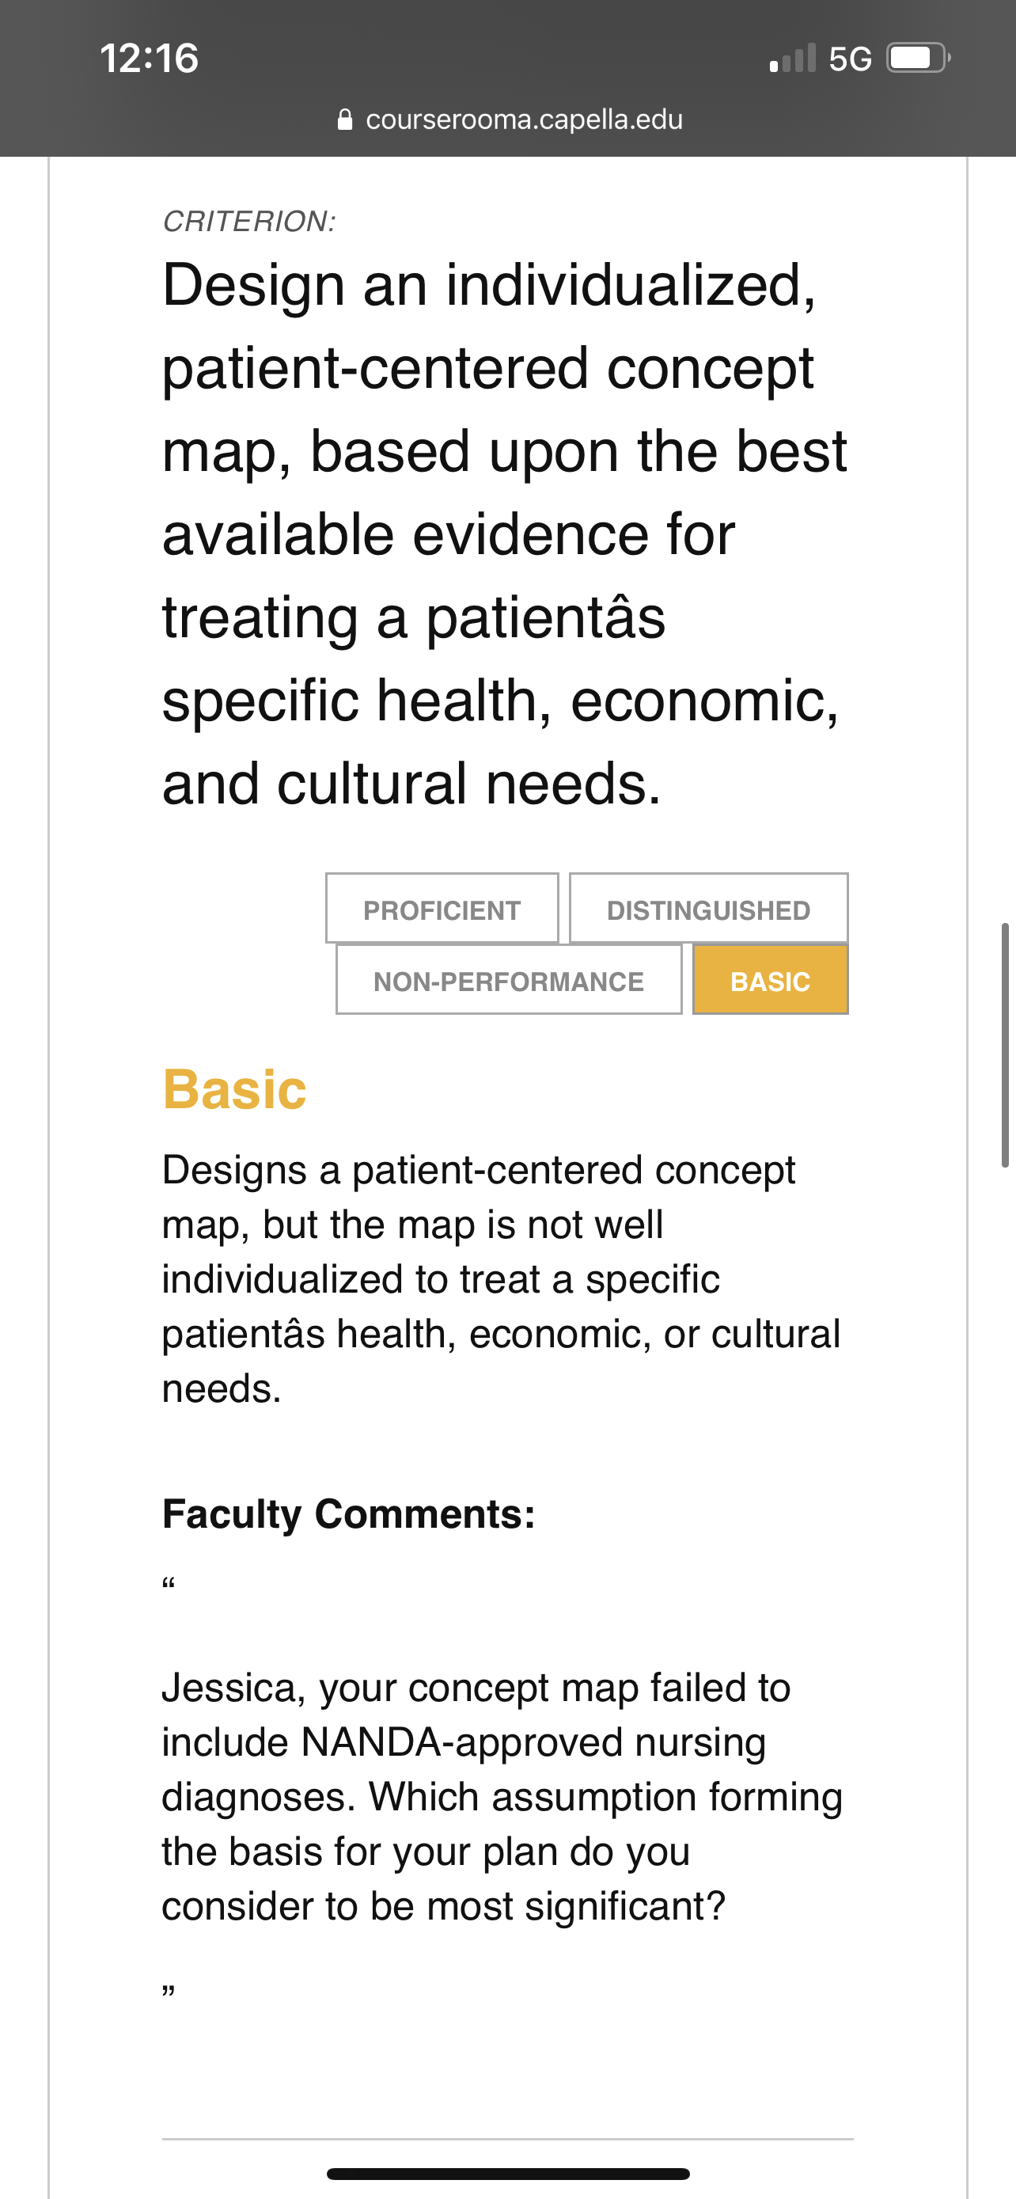Tap the faculty comment addressed to Jessica
The width and height of the screenshot is (1016, 2199).
pos(502,1797)
